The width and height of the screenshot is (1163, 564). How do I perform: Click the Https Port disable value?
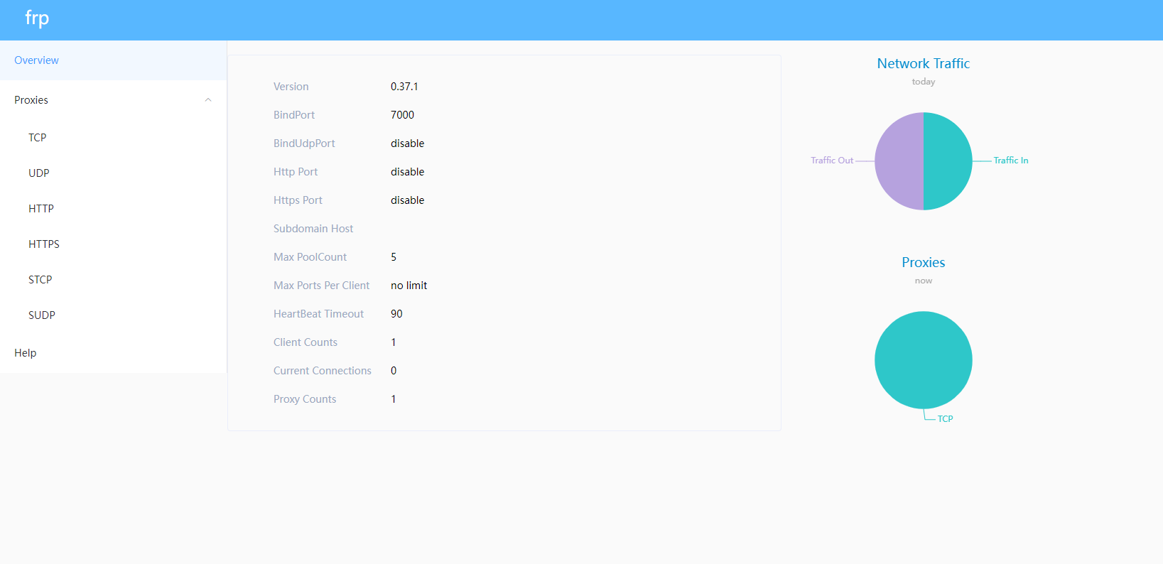[407, 200]
